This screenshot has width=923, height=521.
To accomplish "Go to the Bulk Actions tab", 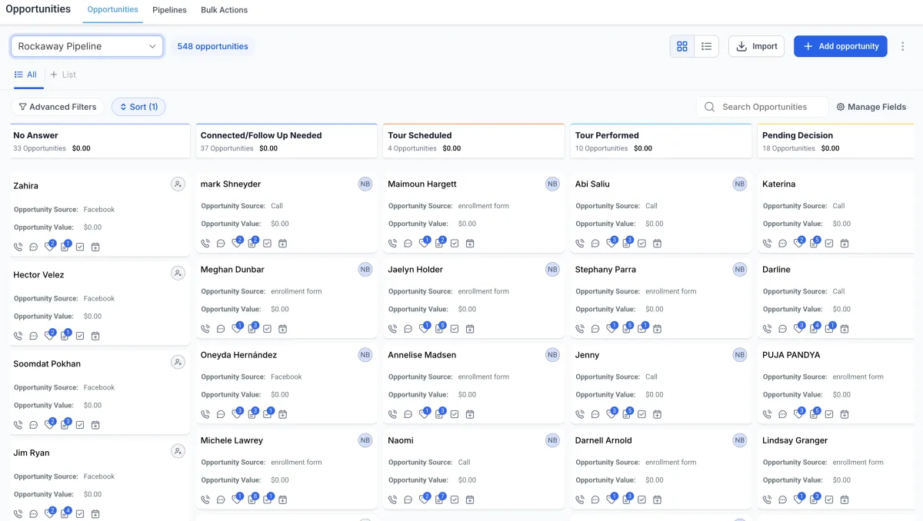I will click(x=224, y=10).
